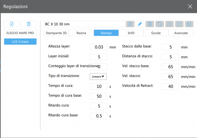Open the Avanzate tab
Image resolution: width=197 pixels, height=138 pixels.
tap(181, 33)
